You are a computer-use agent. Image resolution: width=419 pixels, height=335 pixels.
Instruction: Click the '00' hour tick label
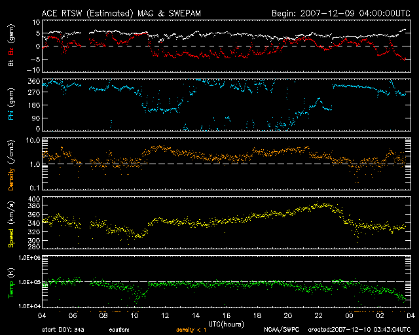pos(349,316)
